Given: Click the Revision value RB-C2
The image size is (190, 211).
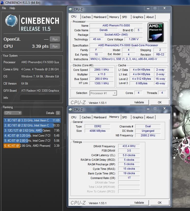Looking at the screenshot, I should (x=160, y=55).
